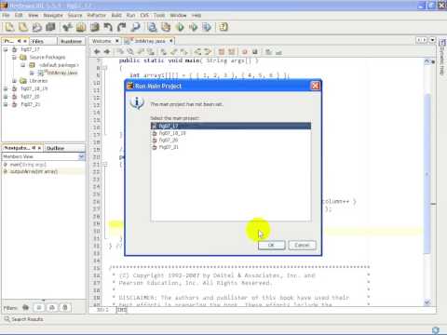Viewport: 447px width, 335px height.
Task: Open the Run menu
Action: pos(130,15)
